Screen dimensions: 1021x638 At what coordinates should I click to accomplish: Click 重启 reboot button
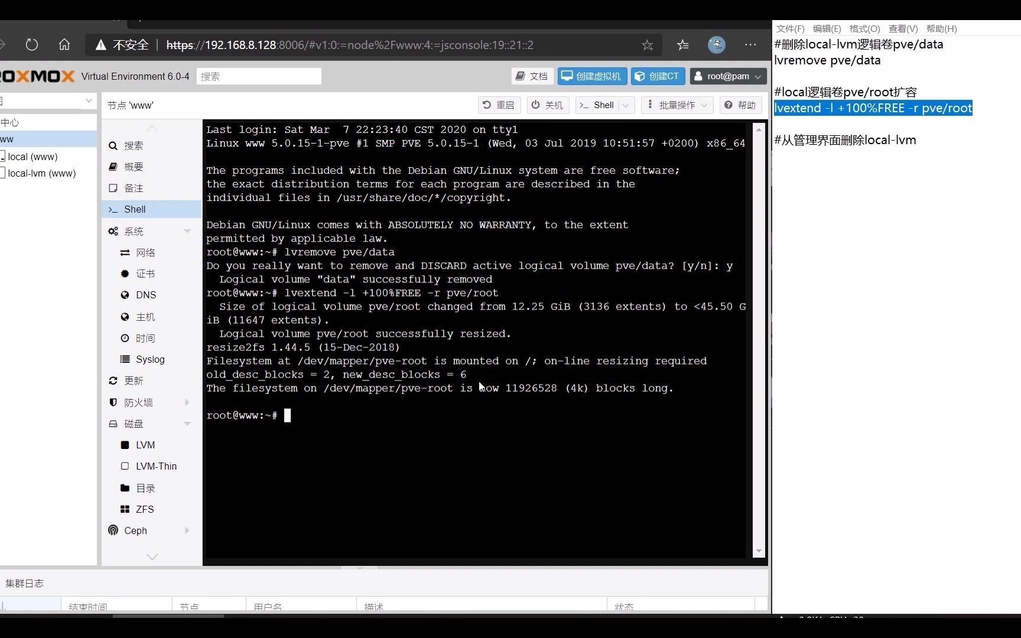pyautogui.click(x=499, y=105)
